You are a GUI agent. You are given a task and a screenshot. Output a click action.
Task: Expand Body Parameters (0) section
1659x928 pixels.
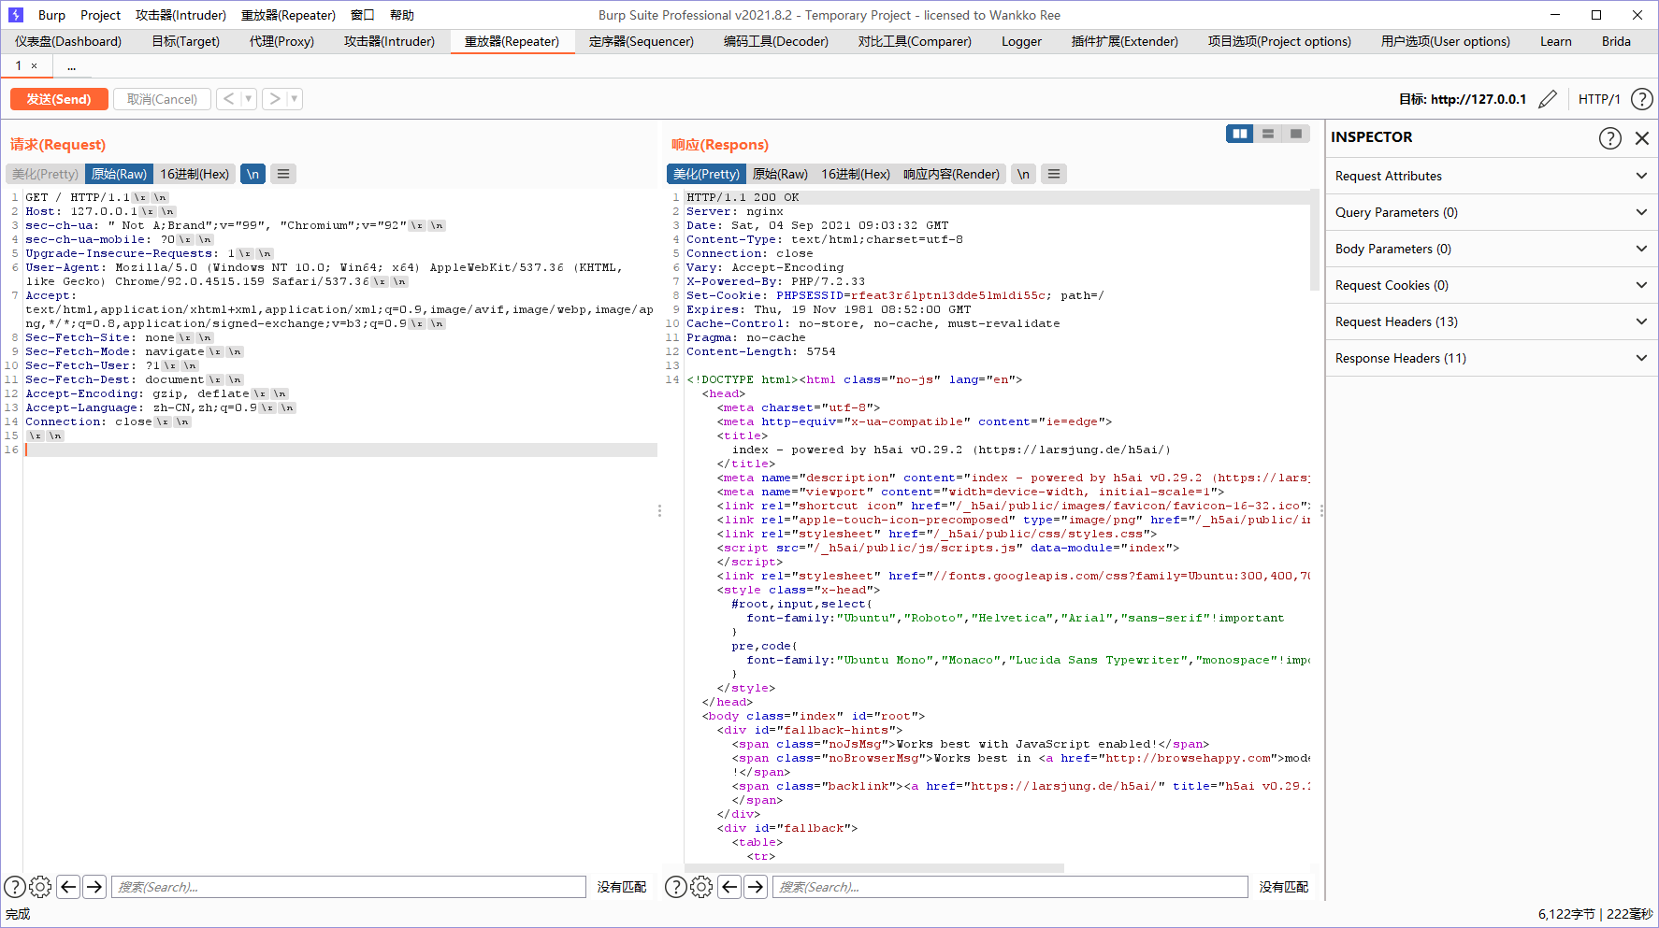[x=1492, y=249]
